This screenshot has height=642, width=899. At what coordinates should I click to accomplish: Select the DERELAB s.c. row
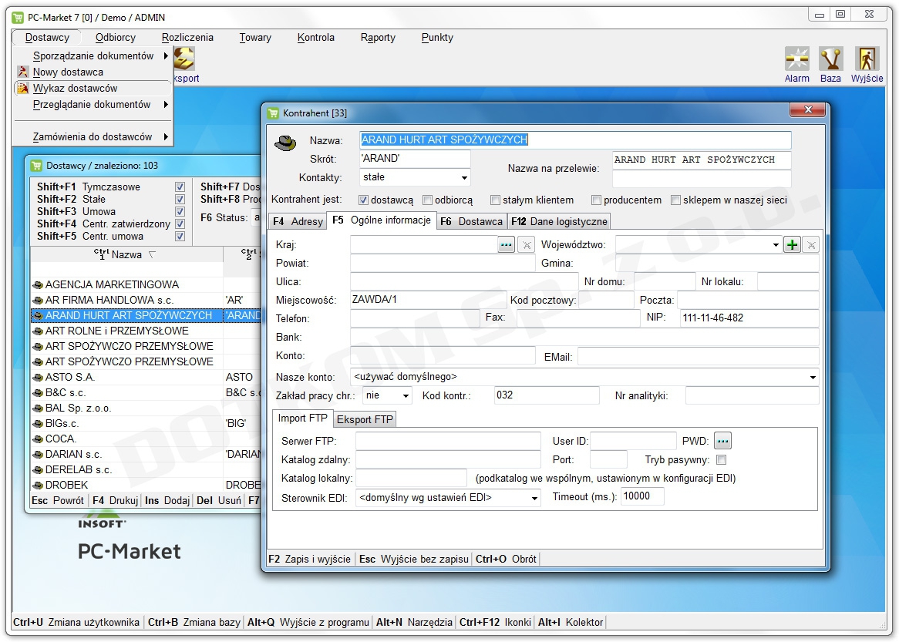[x=126, y=470]
